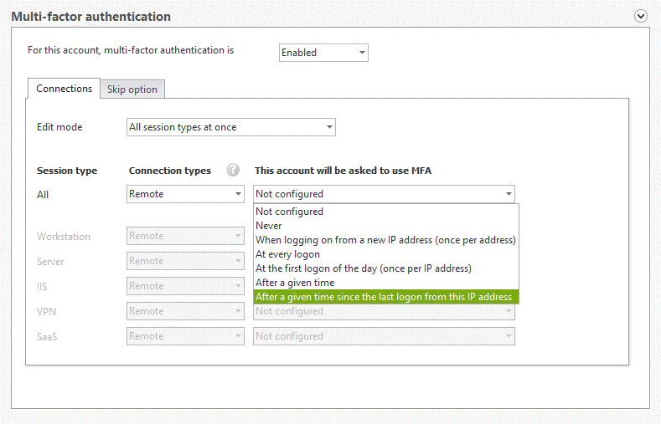Open the SaaS Not configured dropdown
The image size is (661, 424).
coord(384,336)
